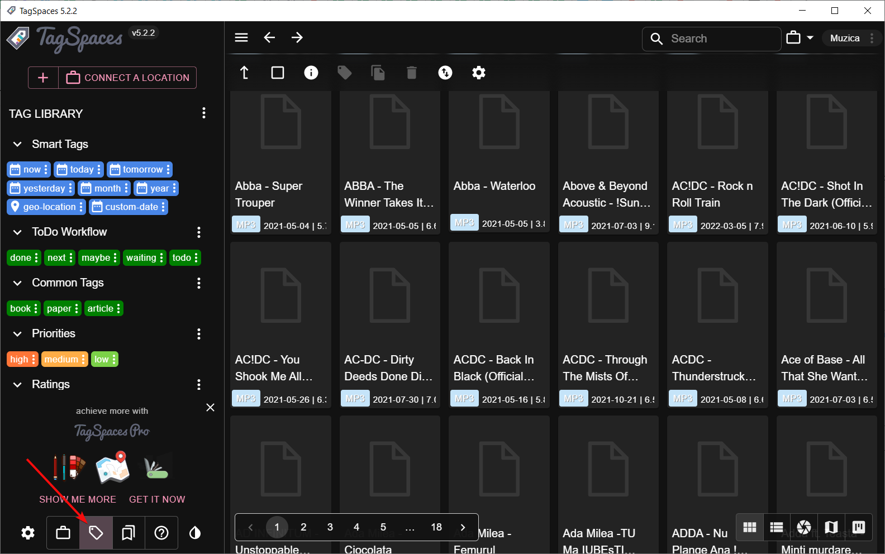Open Tag Library three-dot menu
The image size is (885, 554).
click(x=204, y=113)
